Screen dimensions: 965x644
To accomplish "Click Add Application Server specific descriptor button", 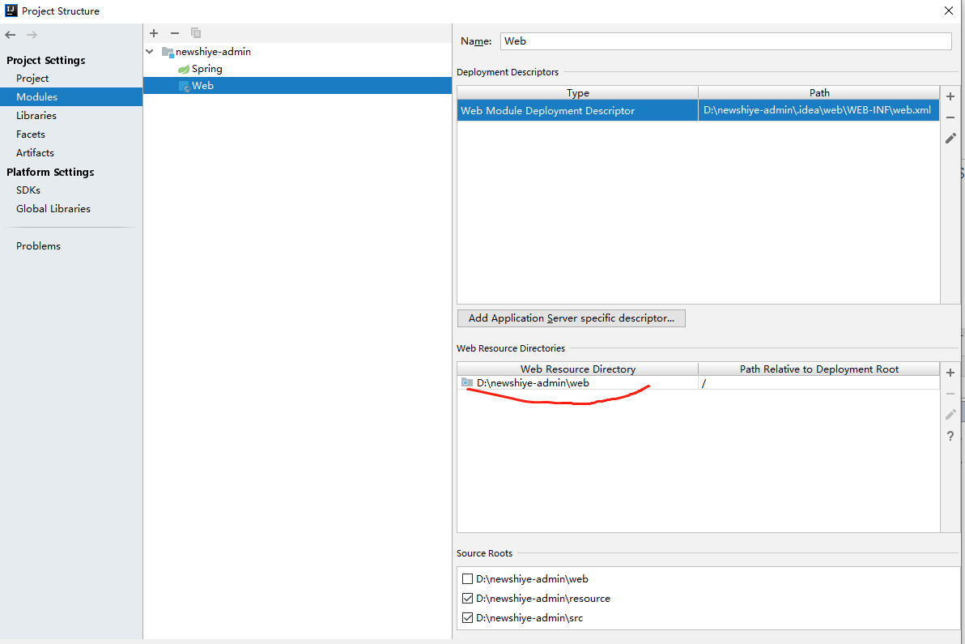I will (571, 318).
